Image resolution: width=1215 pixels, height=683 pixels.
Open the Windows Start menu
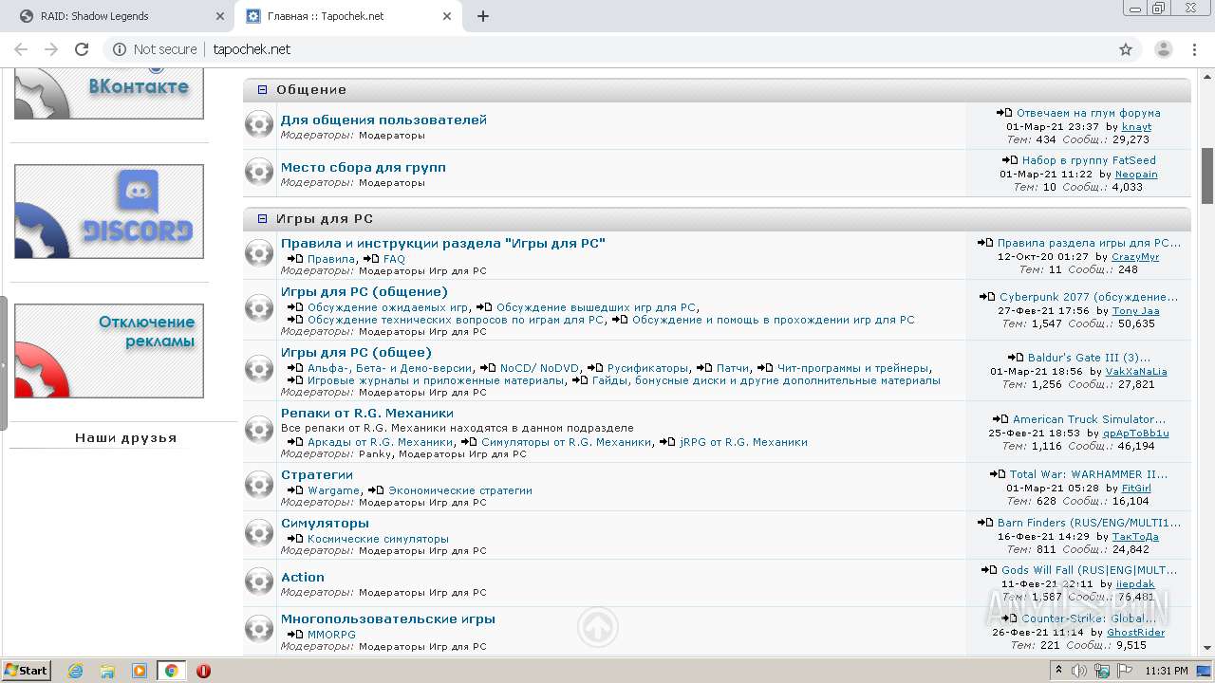pyautogui.click(x=26, y=671)
